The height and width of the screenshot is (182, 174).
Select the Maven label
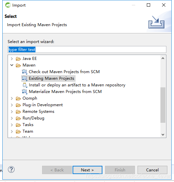click(29, 65)
